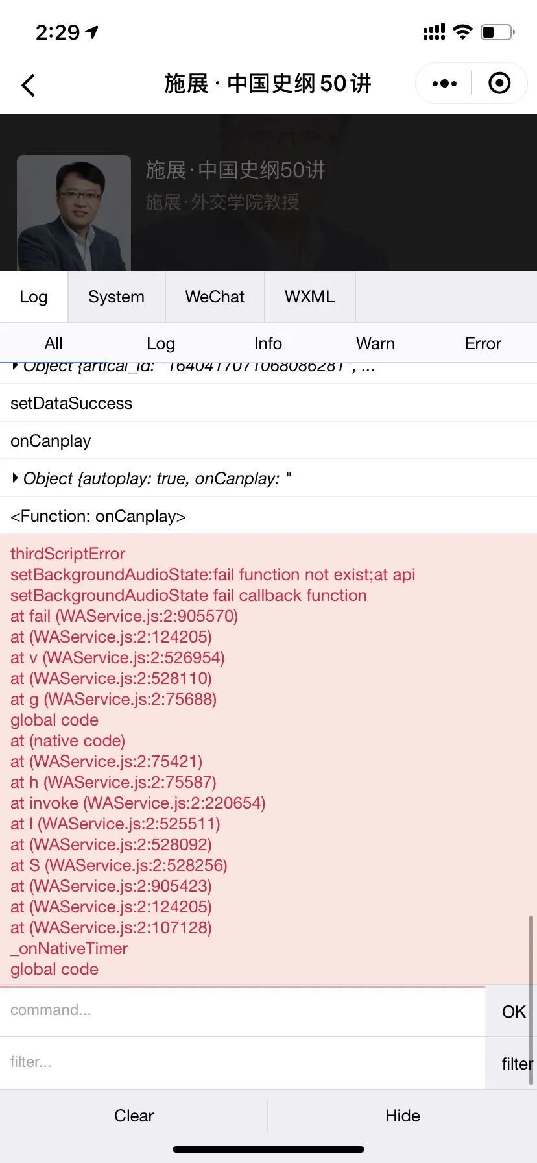This screenshot has width=537, height=1163.
Task: Tap the back arrow icon
Action: click(x=28, y=85)
